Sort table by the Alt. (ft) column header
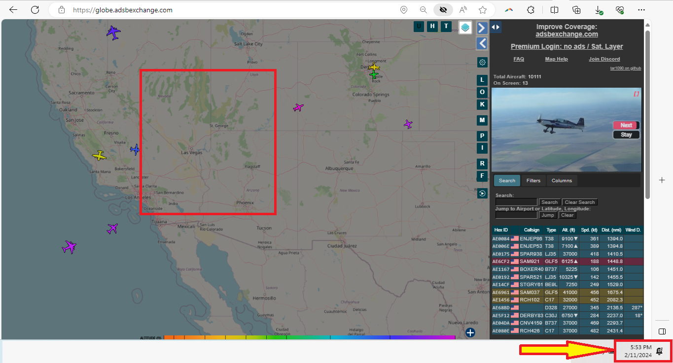Image resolution: width=673 pixels, height=363 pixels. (568, 230)
